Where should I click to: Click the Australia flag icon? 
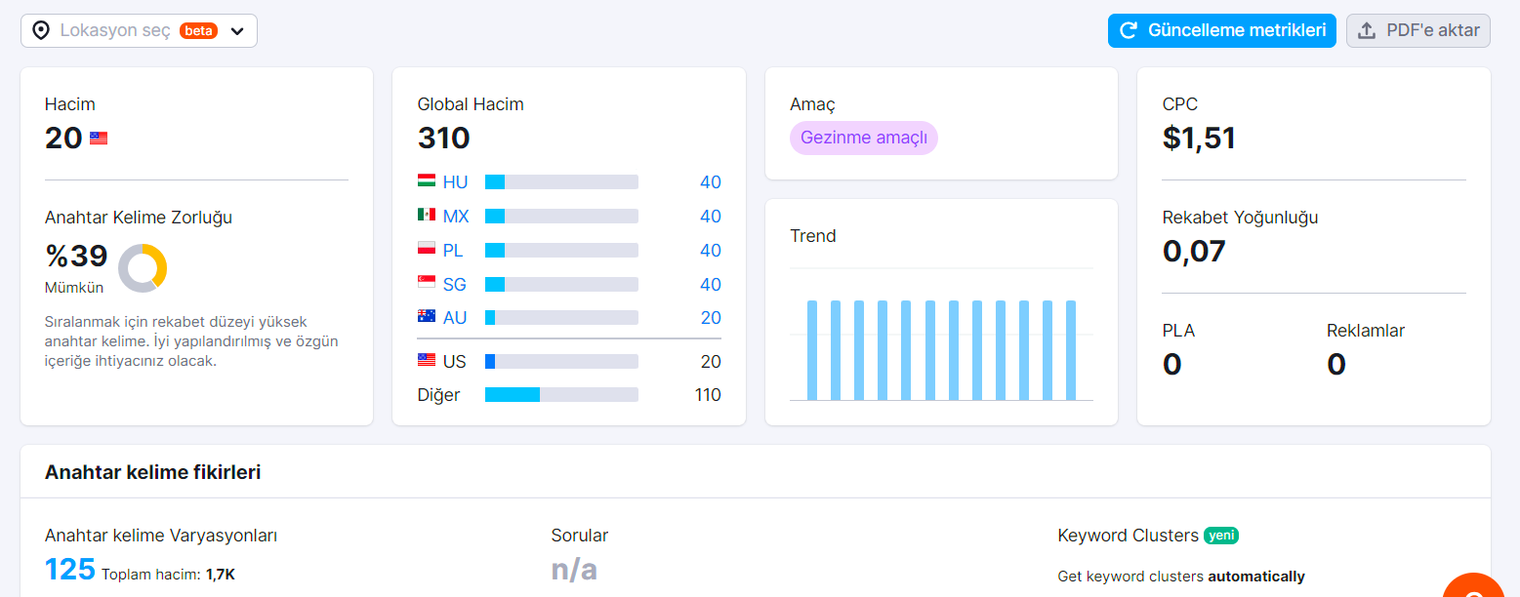427,317
